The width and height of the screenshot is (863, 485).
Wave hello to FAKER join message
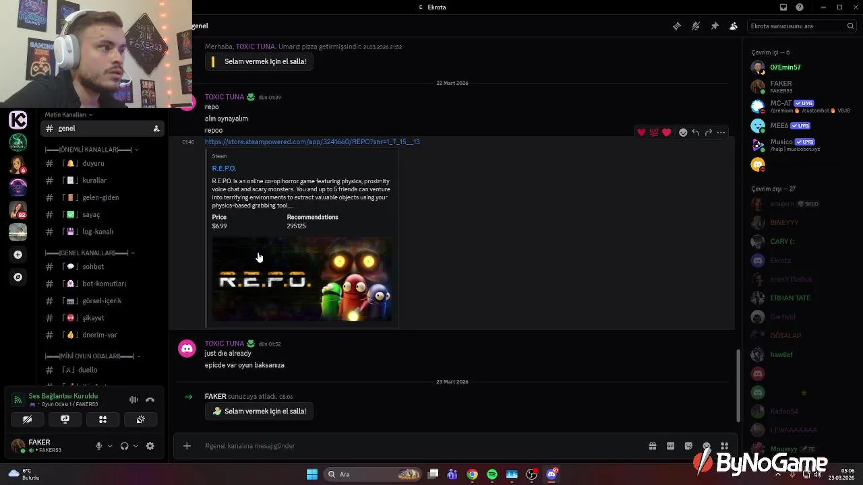[x=259, y=412]
